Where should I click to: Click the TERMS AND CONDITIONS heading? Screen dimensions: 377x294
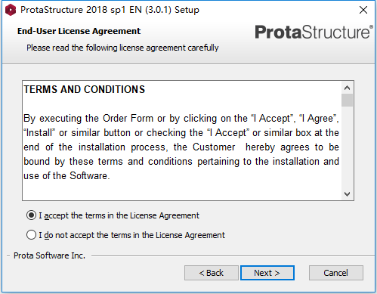(85, 89)
